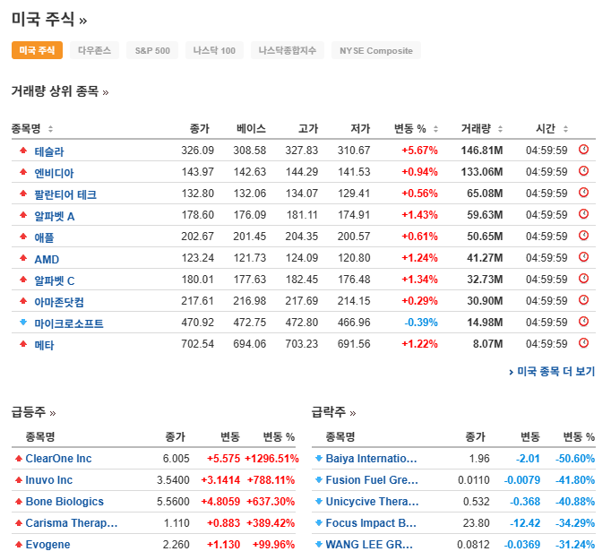
Task: Click the clock icon in the 팔란티어 테크 row
Action: click(583, 192)
